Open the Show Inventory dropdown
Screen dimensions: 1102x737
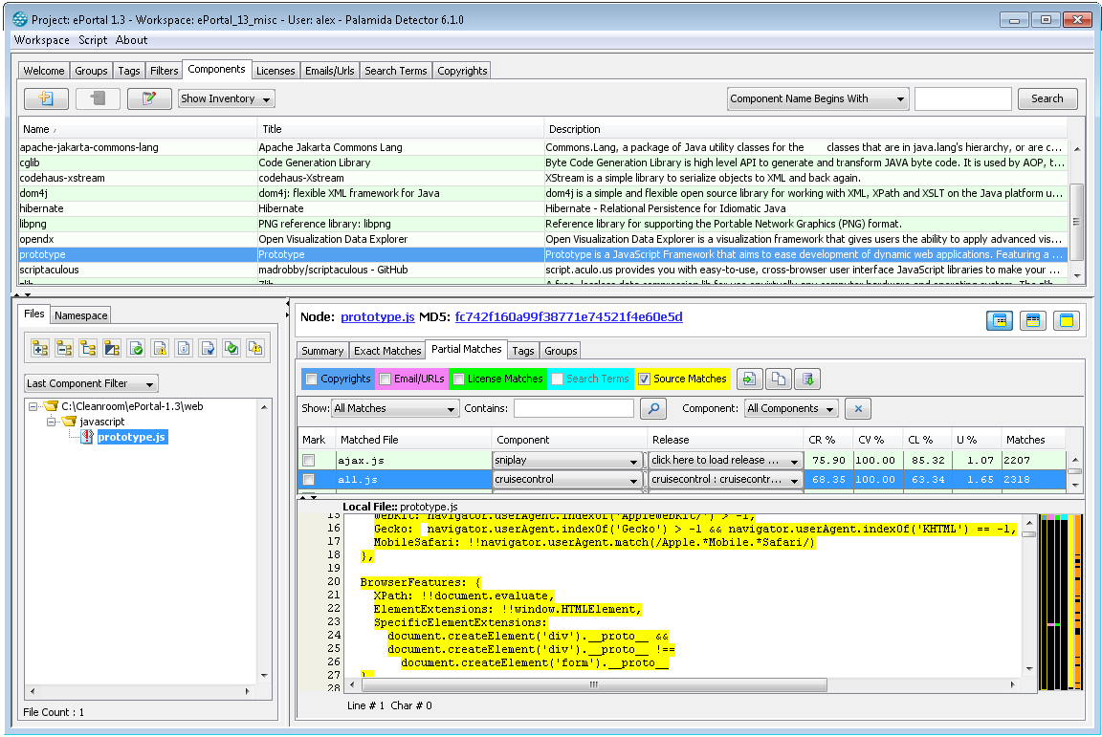[227, 98]
